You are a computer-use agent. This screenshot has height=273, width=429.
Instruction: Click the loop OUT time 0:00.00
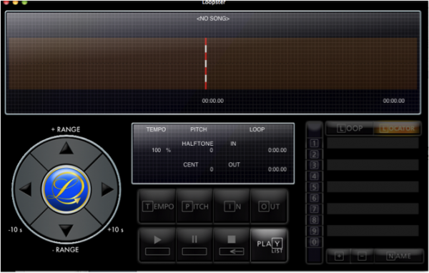pos(277,169)
